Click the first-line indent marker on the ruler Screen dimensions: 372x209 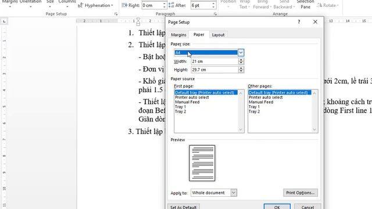138,20
